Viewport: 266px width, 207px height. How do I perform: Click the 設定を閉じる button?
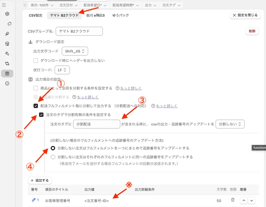click(x=245, y=15)
